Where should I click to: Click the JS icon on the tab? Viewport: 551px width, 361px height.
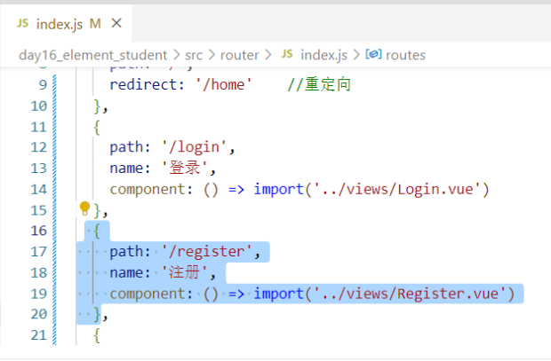coord(23,23)
